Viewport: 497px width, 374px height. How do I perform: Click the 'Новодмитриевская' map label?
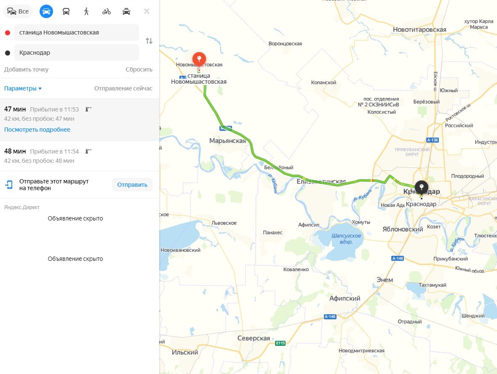click(361, 350)
